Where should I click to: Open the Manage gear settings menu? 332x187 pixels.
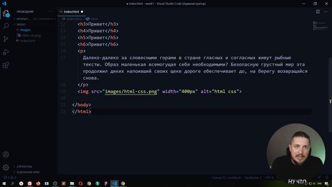pyautogui.click(x=6, y=167)
